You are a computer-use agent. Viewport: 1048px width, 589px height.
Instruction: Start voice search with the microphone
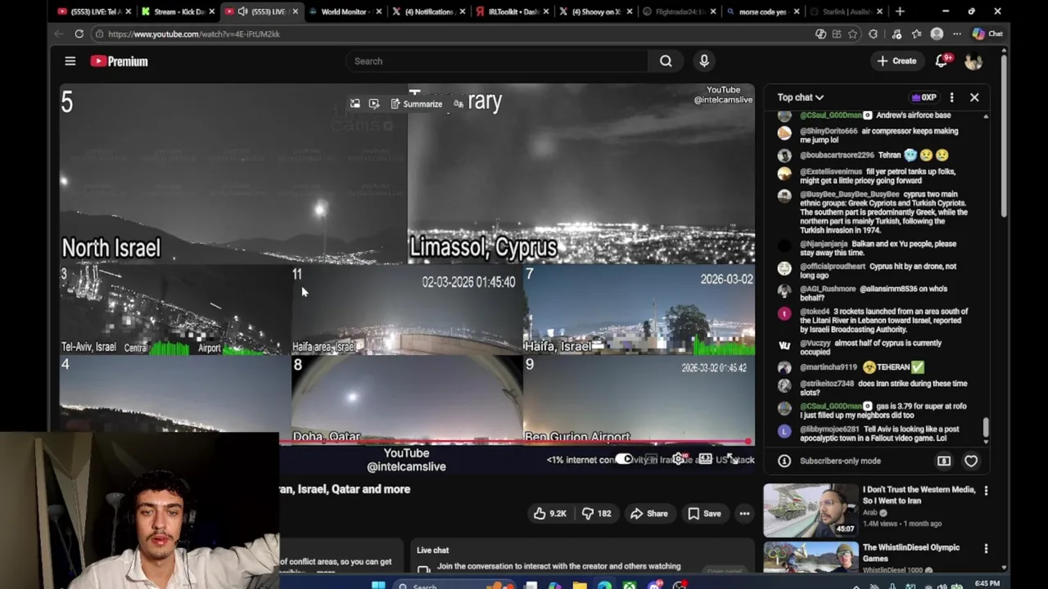704,61
